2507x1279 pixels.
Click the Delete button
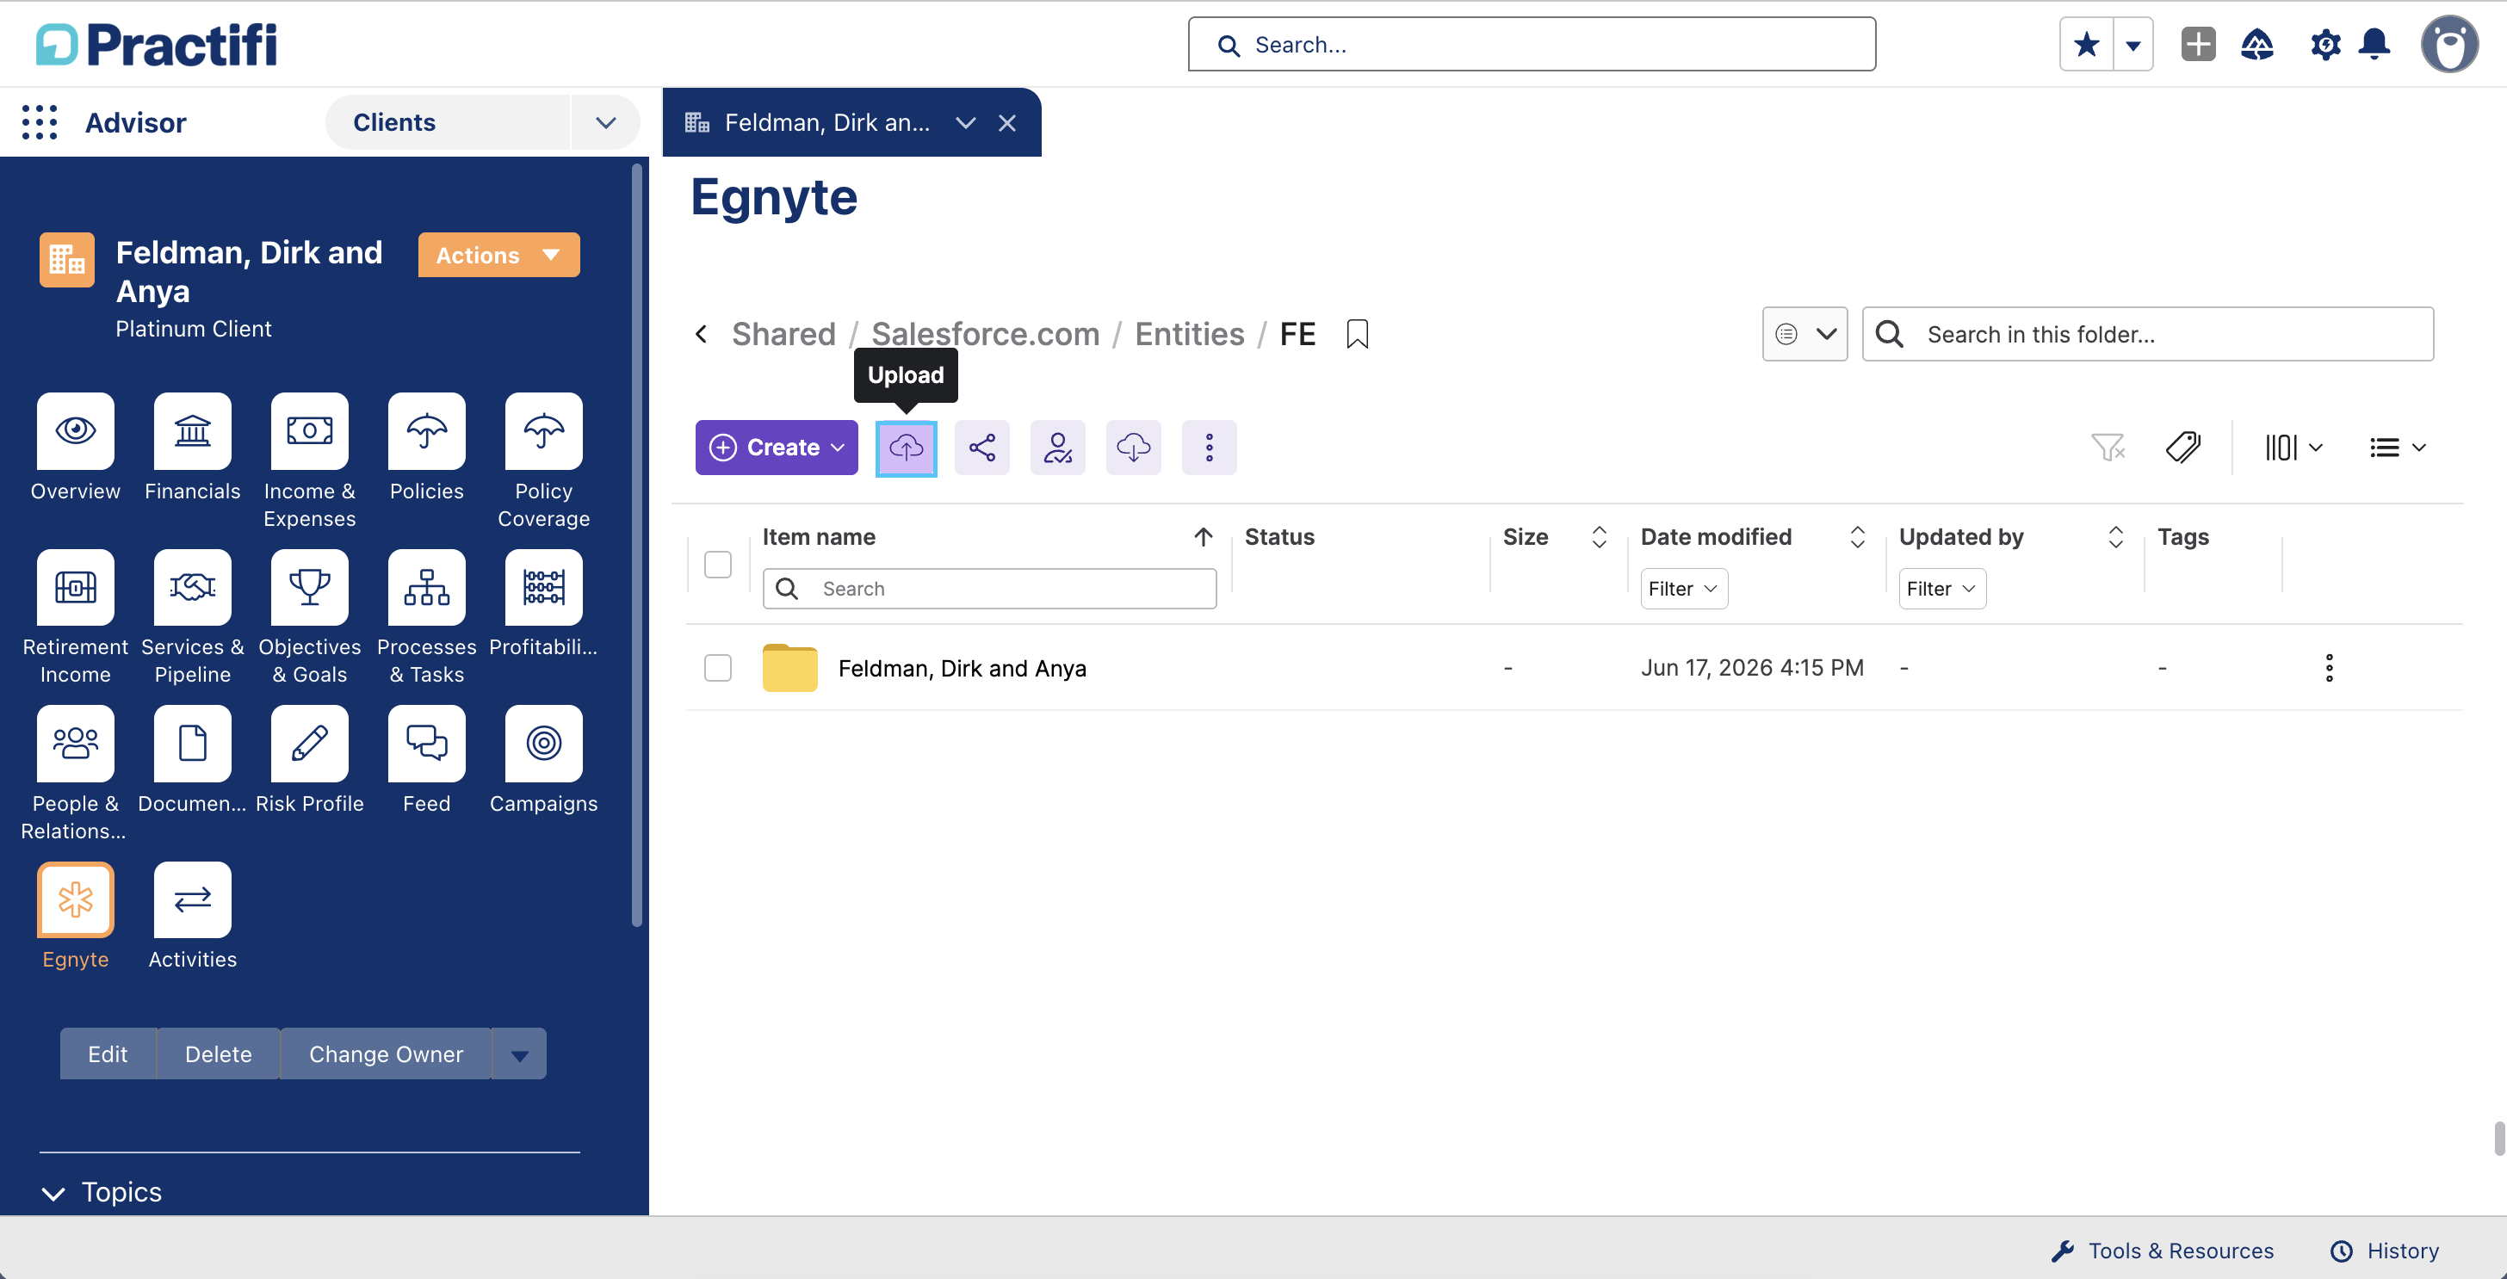tap(218, 1054)
